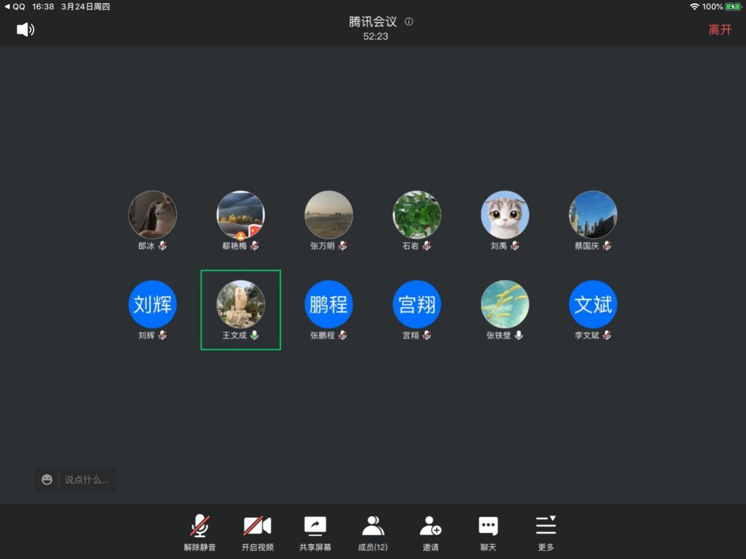
Task: Toggle 王文成's active microphone
Action: tap(256, 335)
